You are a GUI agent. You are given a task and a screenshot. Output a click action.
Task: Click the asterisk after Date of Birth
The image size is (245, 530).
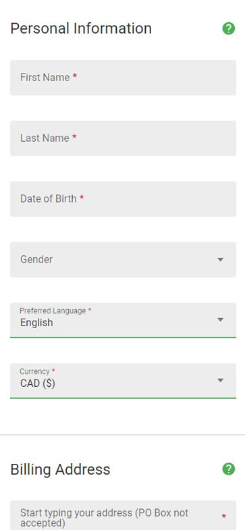(82, 198)
